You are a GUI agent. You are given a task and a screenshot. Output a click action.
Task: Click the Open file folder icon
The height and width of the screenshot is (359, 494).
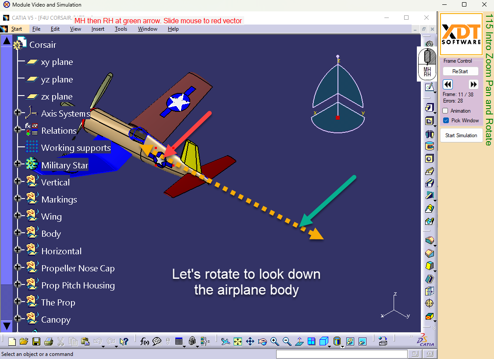24,341
